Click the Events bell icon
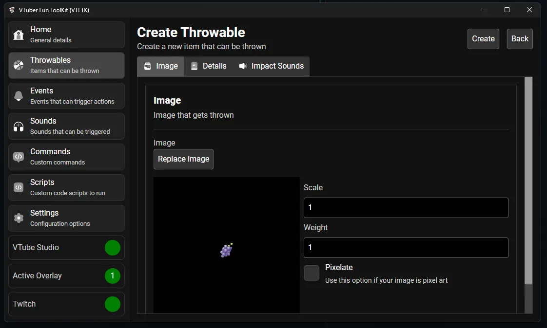Viewport: 547px width, 328px height. coord(19,95)
